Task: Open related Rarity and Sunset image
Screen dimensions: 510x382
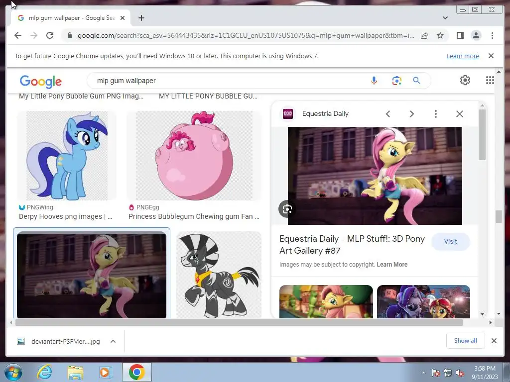Action: click(x=423, y=301)
